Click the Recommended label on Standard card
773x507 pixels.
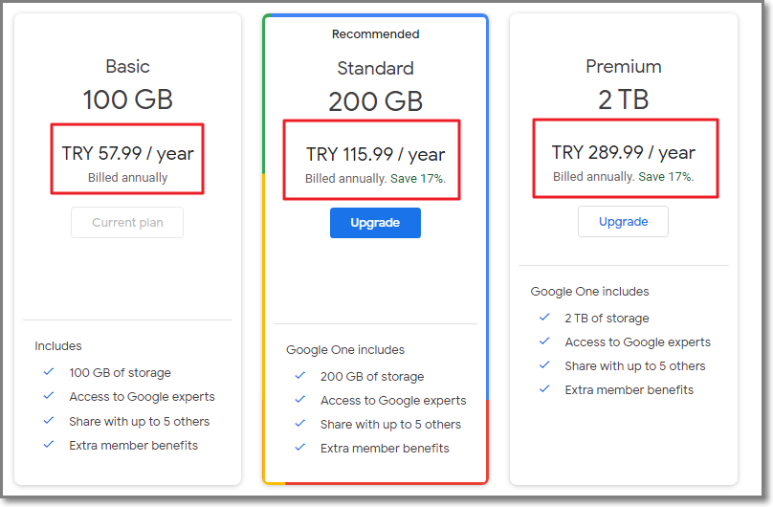375,34
